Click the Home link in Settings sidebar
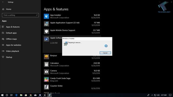Image resolution: width=173 pixels, height=97 pixels. [9, 9]
